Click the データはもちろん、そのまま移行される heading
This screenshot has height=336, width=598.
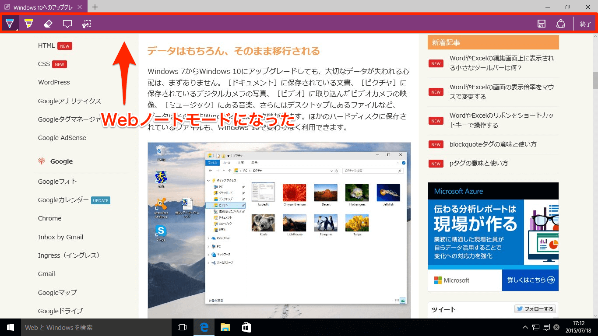[233, 51]
